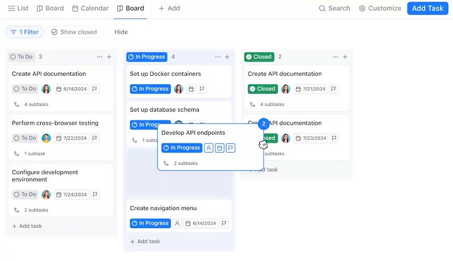Open ellipsis menu of In Progress column
Screen dimensions: 453x261
click(218, 57)
